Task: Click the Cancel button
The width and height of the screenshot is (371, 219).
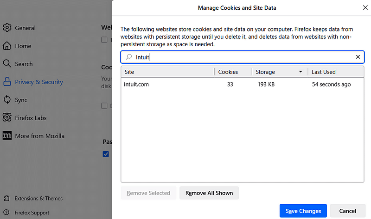Action: [x=347, y=211]
